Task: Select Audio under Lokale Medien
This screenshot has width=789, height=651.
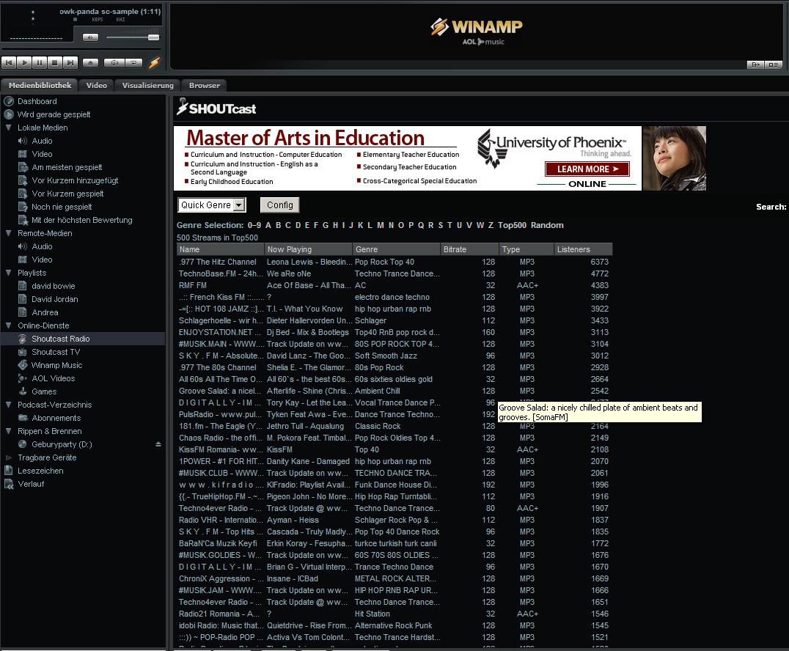Action: [x=42, y=141]
